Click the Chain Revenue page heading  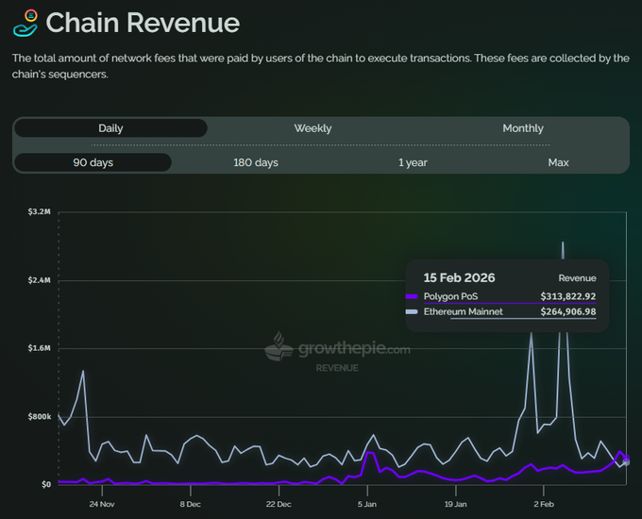pos(143,23)
